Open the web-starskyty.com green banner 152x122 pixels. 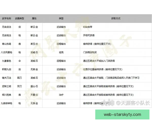(122, 115)
